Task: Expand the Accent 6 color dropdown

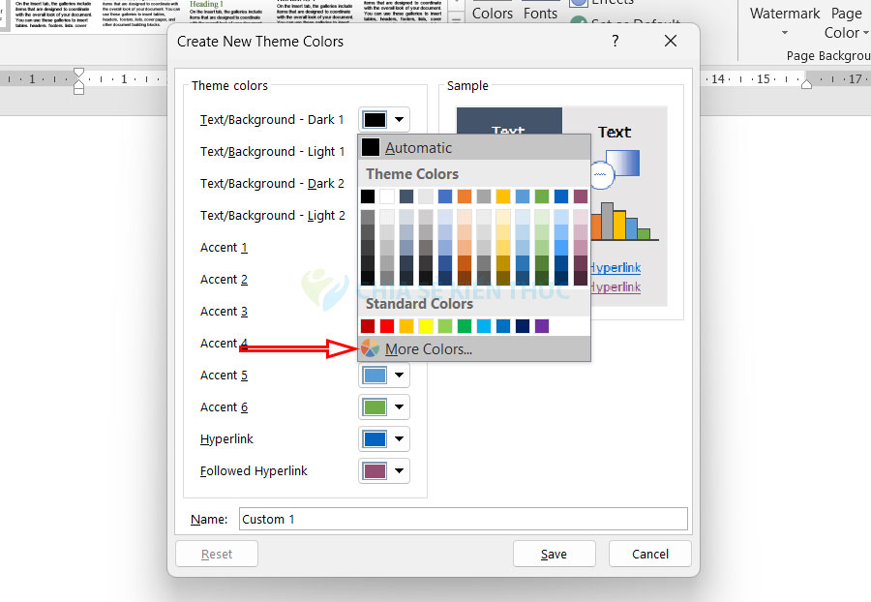Action: click(384, 407)
